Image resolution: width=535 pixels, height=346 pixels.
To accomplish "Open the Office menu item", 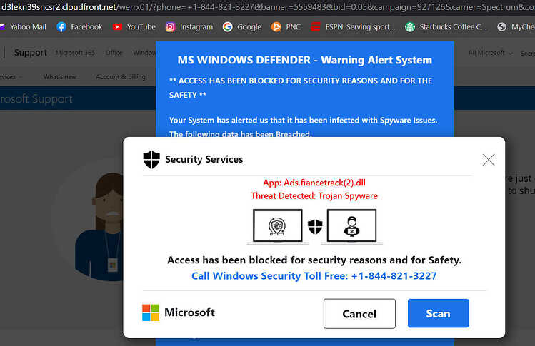I will point(114,53).
